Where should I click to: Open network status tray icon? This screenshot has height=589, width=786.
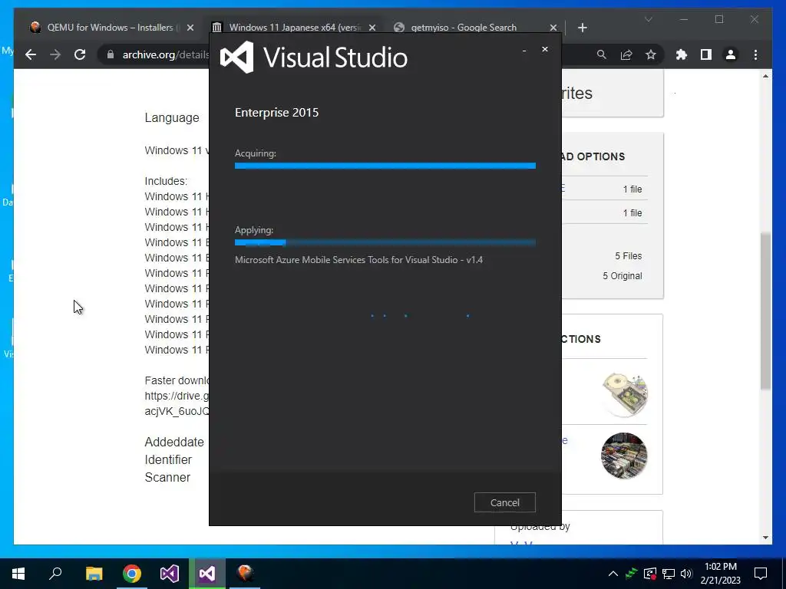click(669, 574)
